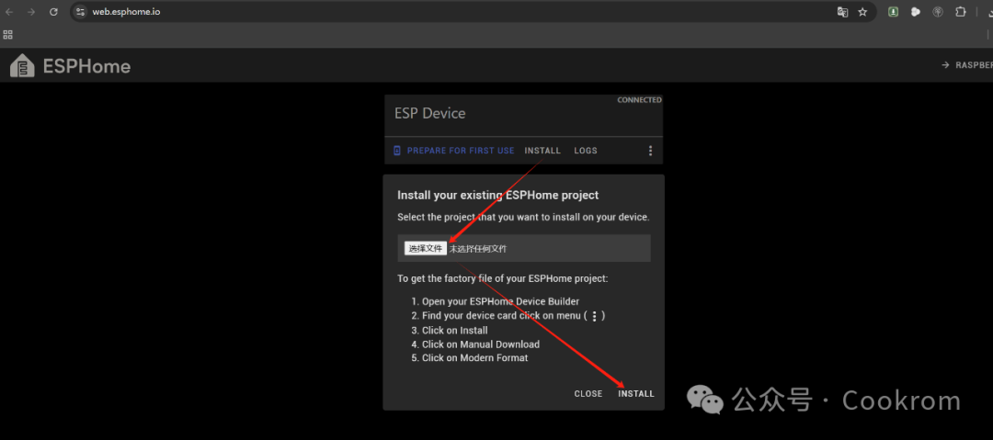This screenshot has width=993, height=440.
Task: Click the Connected status label
Action: tap(640, 100)
